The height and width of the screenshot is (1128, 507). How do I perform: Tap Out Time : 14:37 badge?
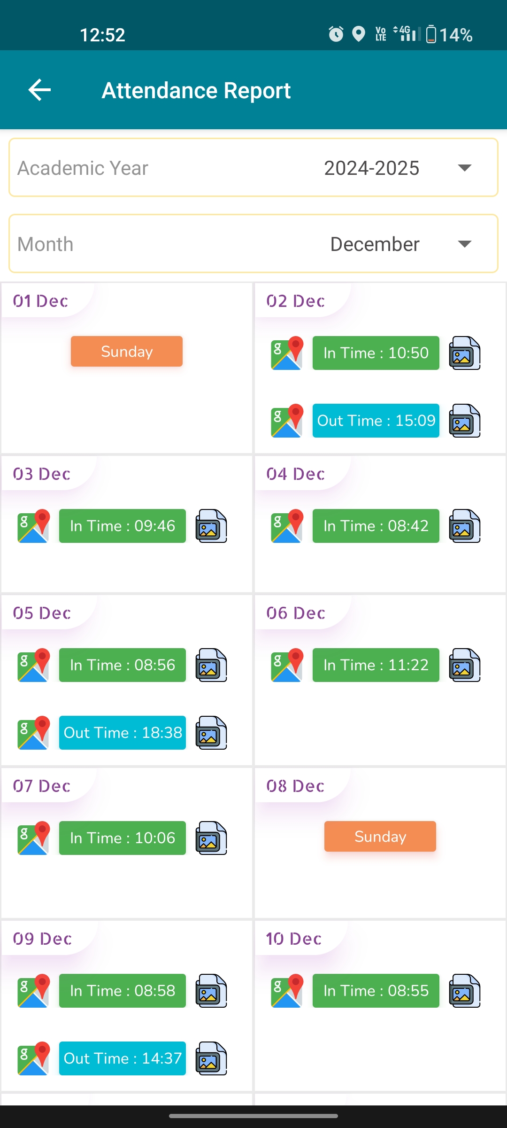(x=123, y=1058)
